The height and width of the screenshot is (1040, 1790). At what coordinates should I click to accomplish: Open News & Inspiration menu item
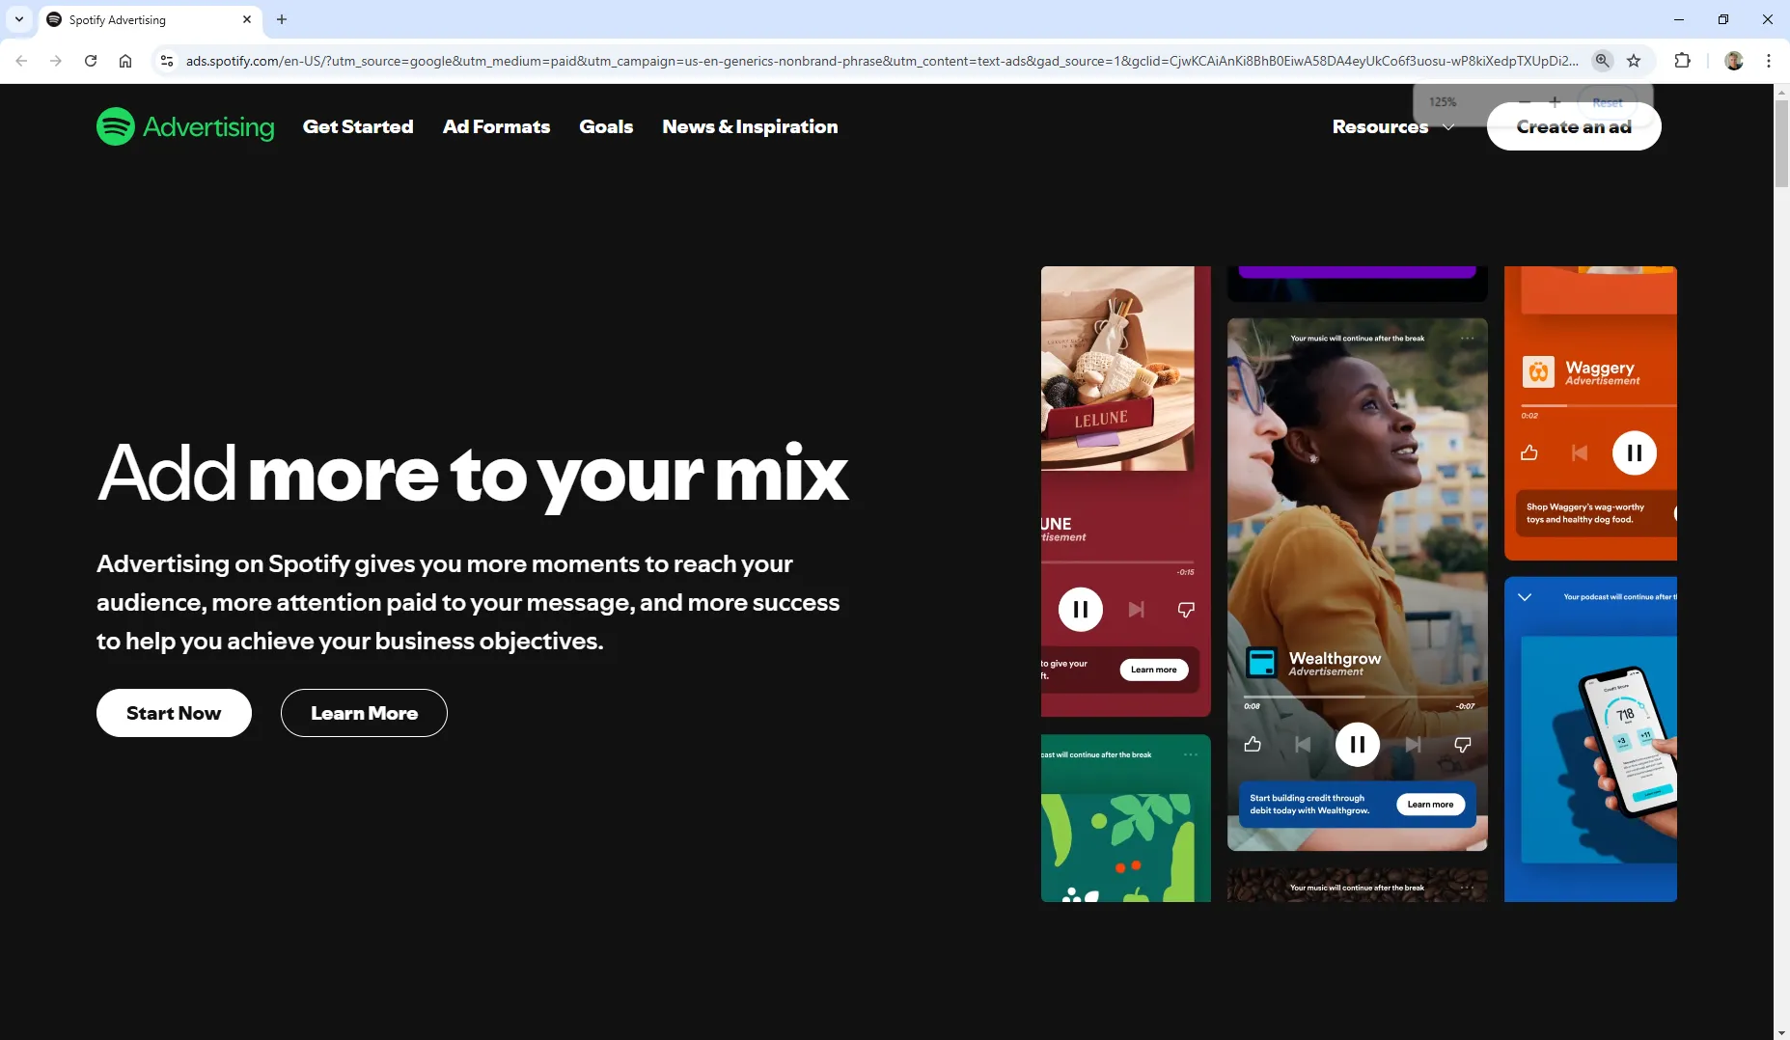[x=750, y=126]
